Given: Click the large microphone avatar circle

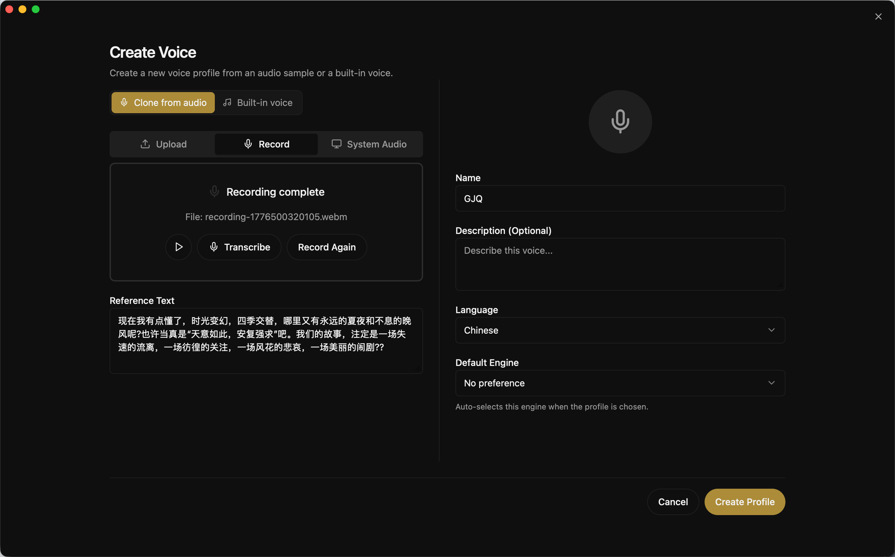Looking at the screenshot, I should tap(620, 121).
